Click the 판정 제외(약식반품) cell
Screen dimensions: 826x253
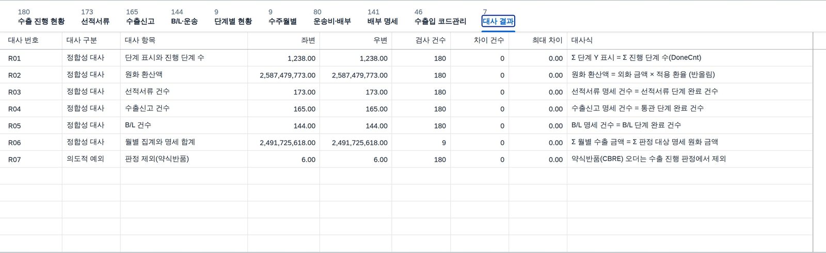pyautogui.click(x=184, y=159)
